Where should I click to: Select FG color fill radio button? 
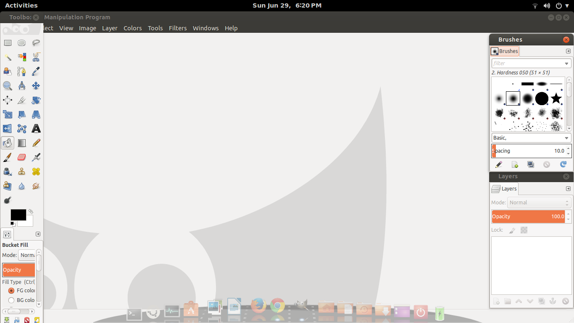(x=11, y=291)
